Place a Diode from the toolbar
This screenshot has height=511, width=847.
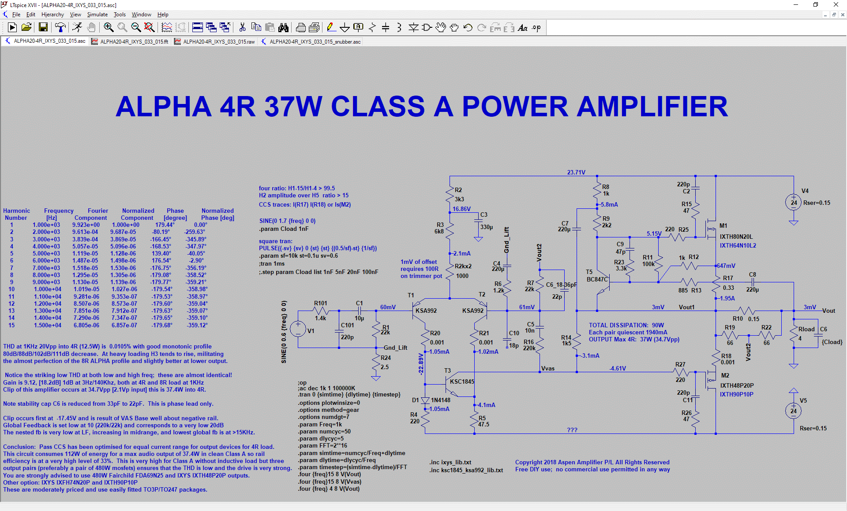tap(413, 28)
